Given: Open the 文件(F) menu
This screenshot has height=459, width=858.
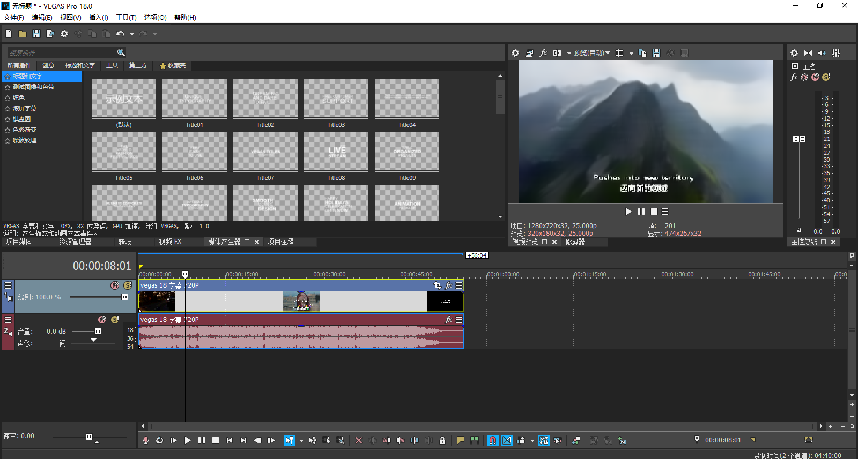Looking at the screenshot, I should pyautogui.click(x=14, y=17).
